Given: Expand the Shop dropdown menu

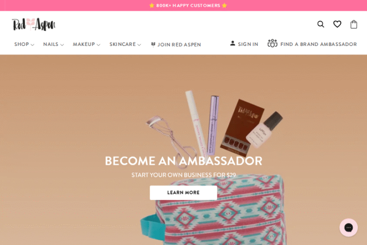Looking at the screenshot, I should [24, 45].
